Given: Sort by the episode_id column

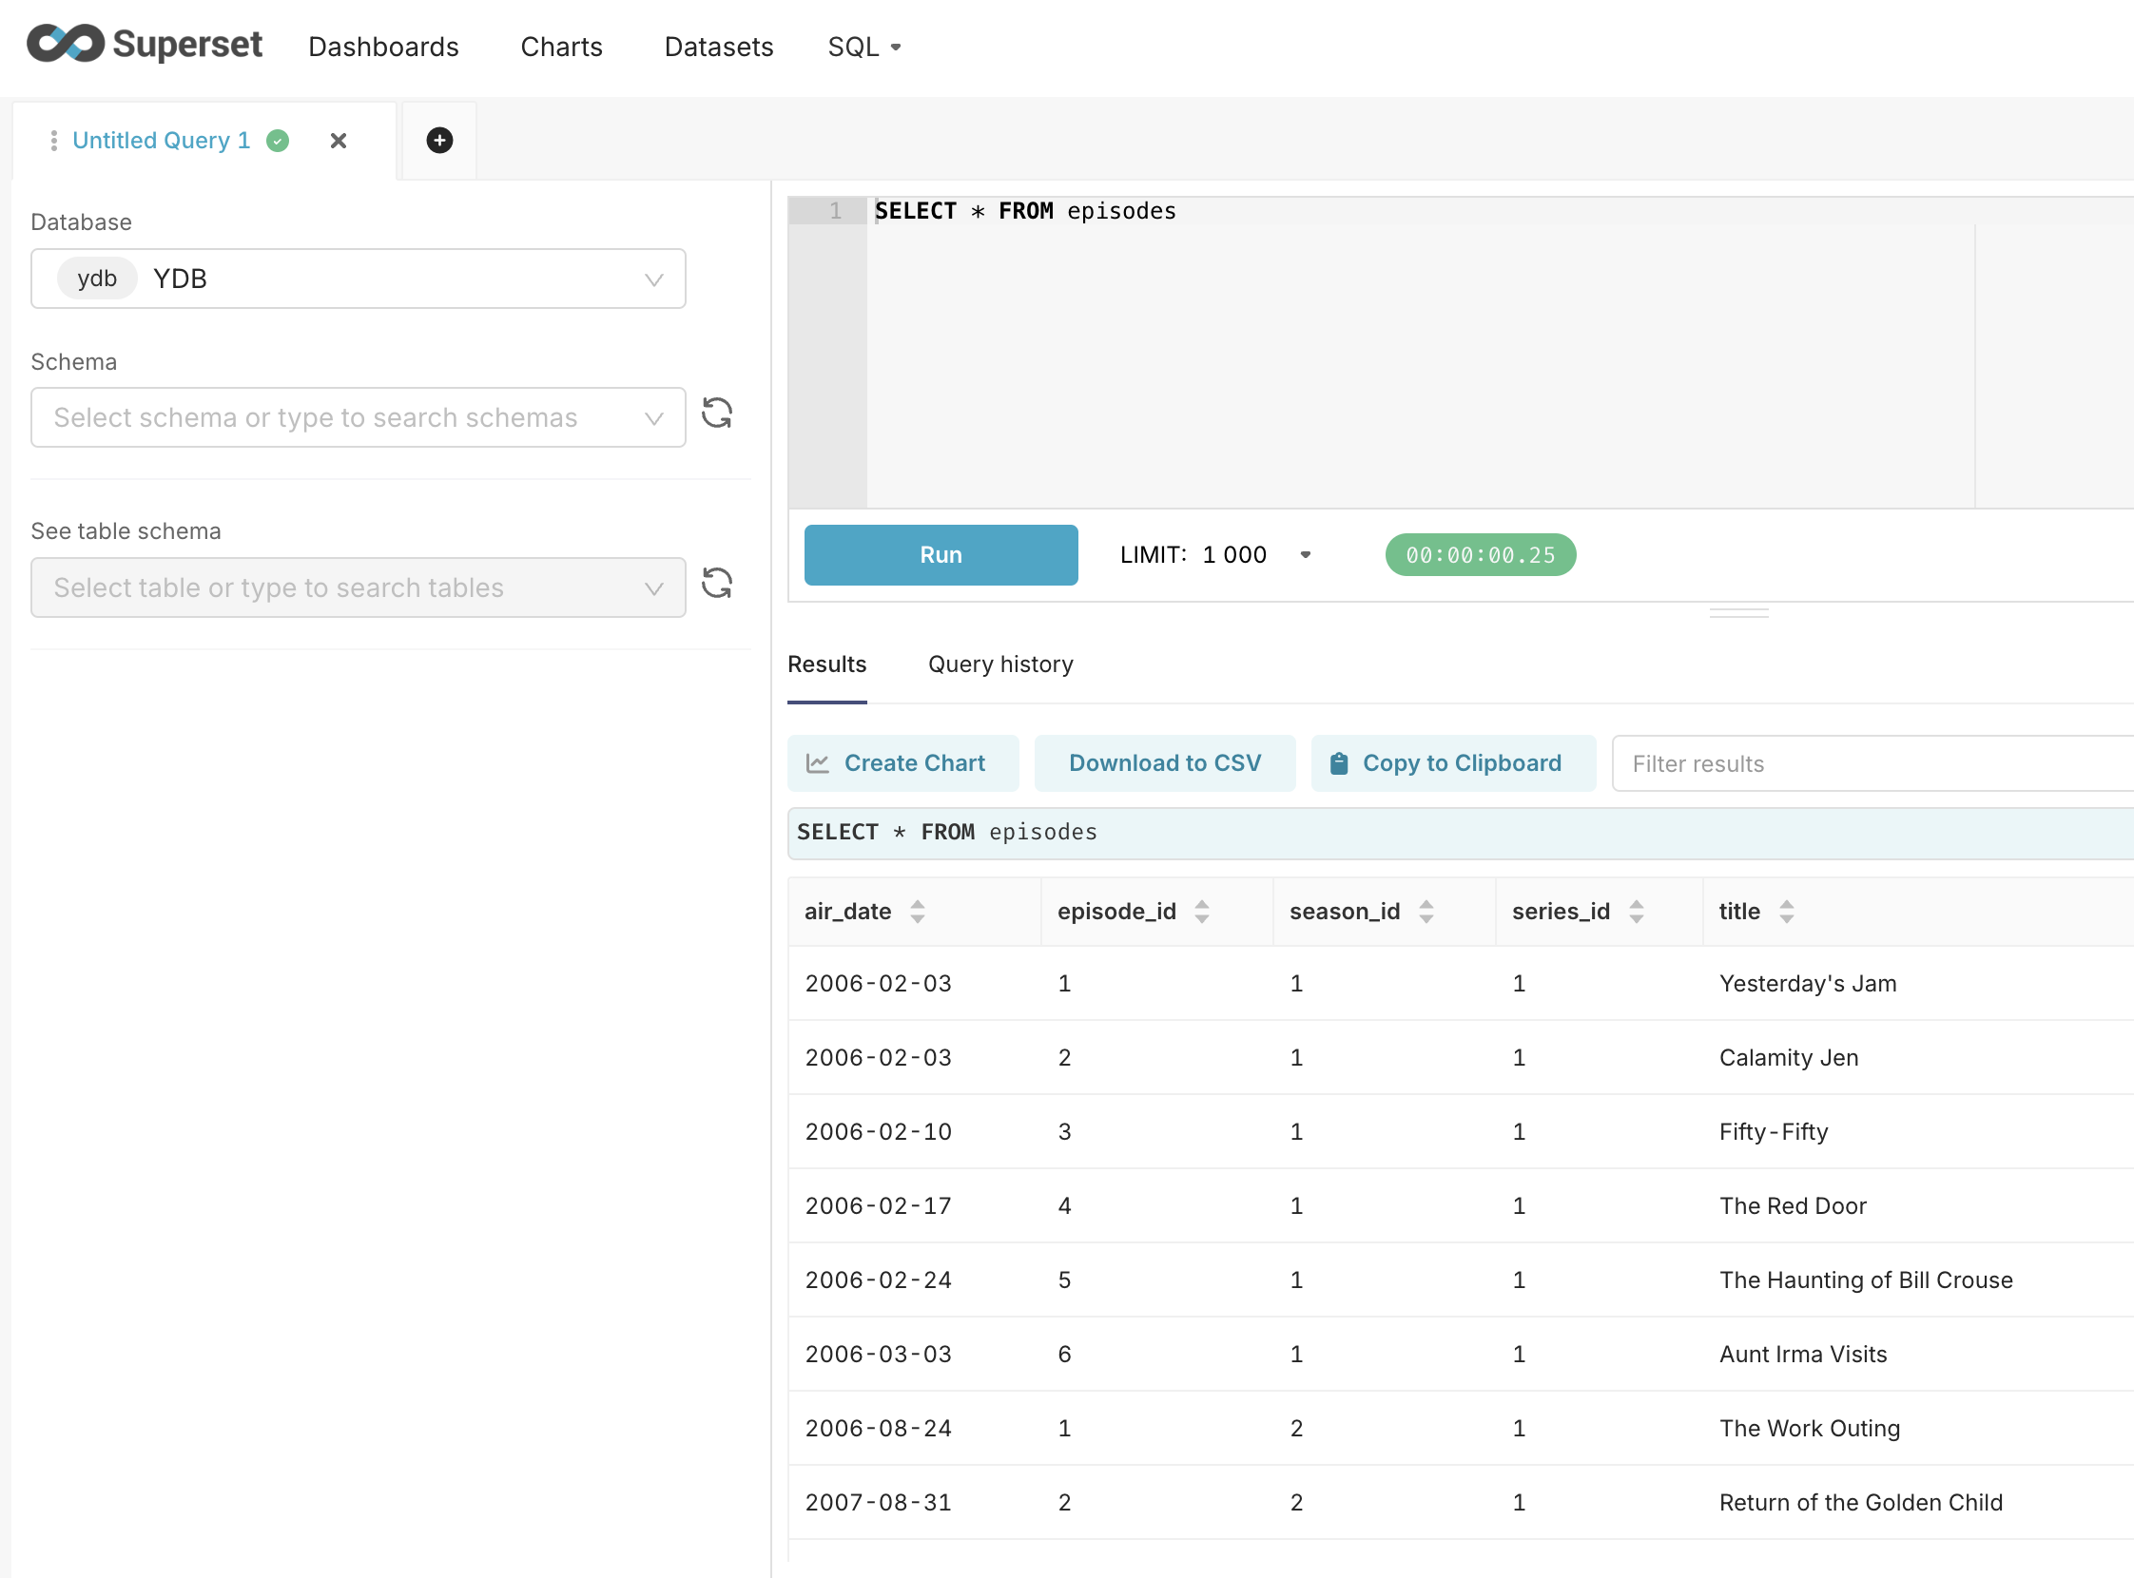Looking at the screenshot, I should tap(1201, 912).
